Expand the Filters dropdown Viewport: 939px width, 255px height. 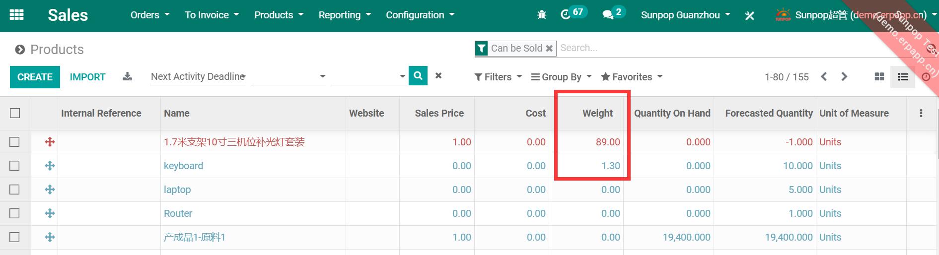tap(499, 77)
